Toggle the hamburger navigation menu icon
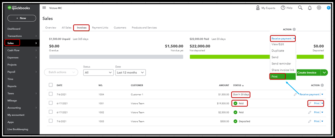Image resolution: width=335 pixels, height=138 pixels. coord(44,8)
